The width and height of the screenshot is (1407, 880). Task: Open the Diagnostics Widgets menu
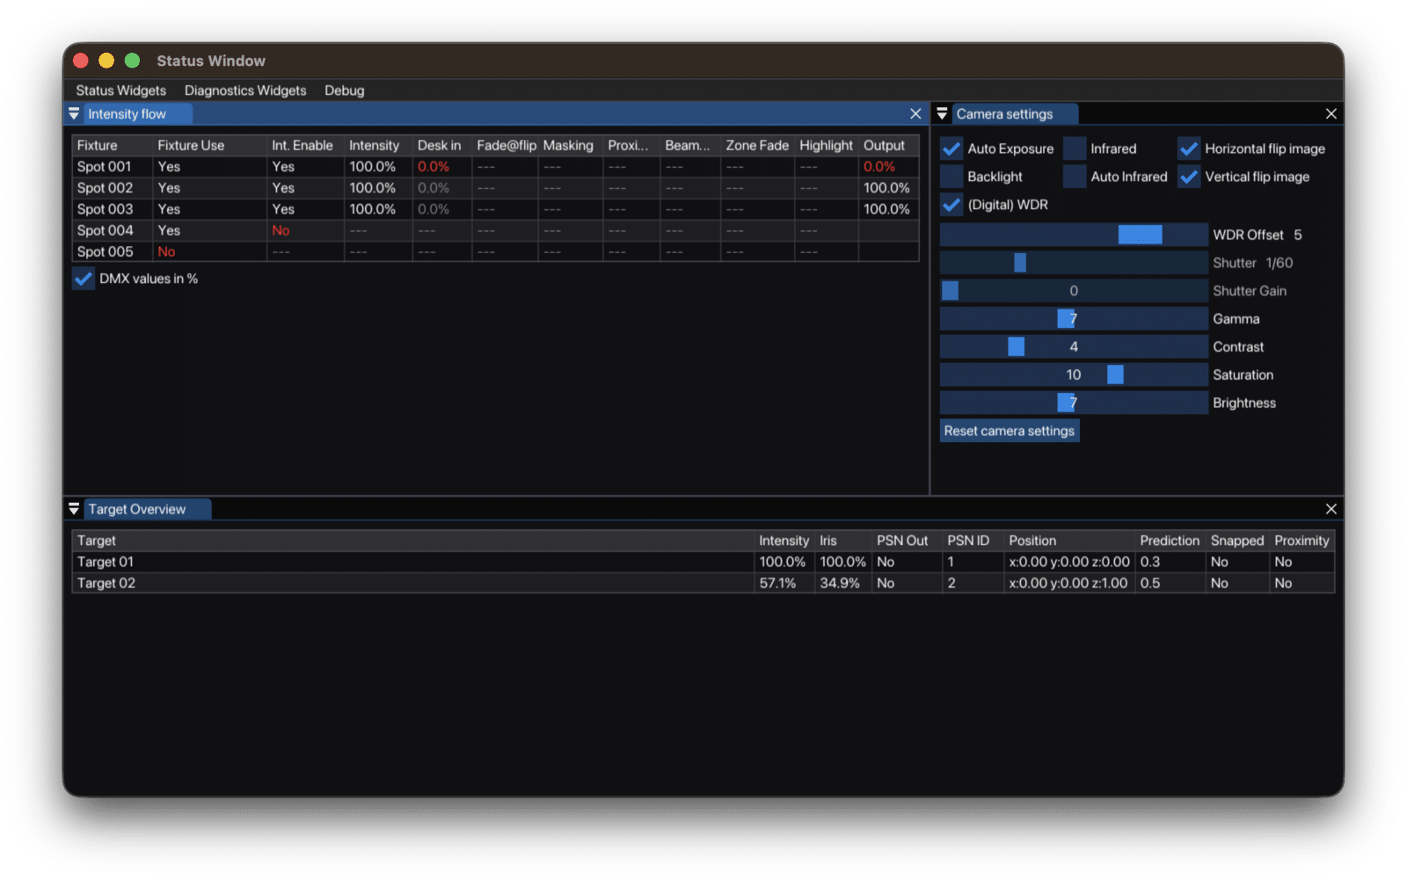point(245,91)
